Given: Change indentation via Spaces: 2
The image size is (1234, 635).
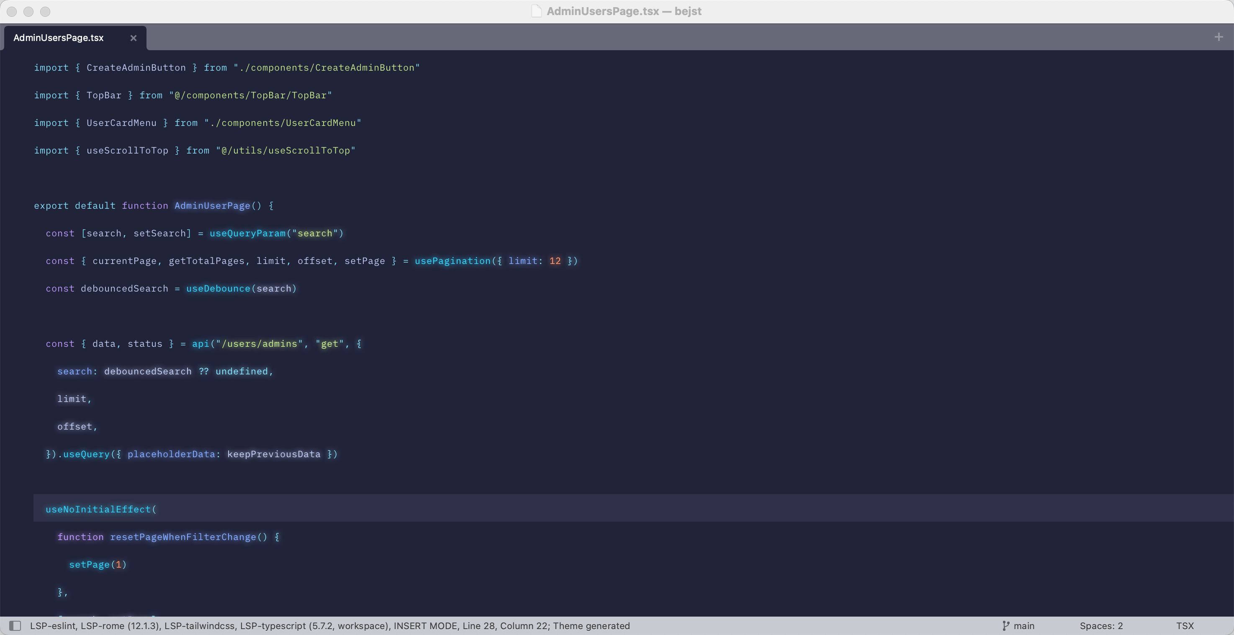Looking at the screenshot, I should 1101,625.
